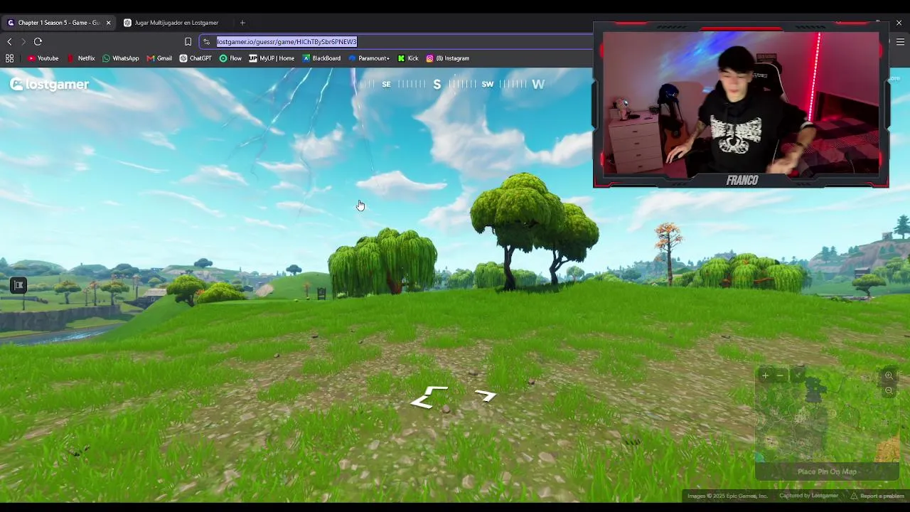Click the S heading on the compass
This screenshot has width=910, height=512.
click(437, 85)
